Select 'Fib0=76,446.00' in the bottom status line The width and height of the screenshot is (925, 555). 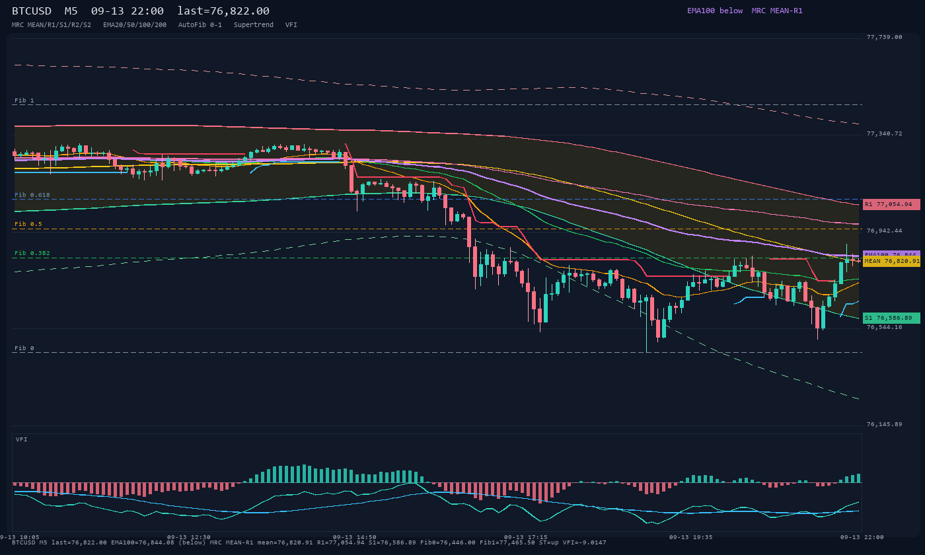coord(448,542)
